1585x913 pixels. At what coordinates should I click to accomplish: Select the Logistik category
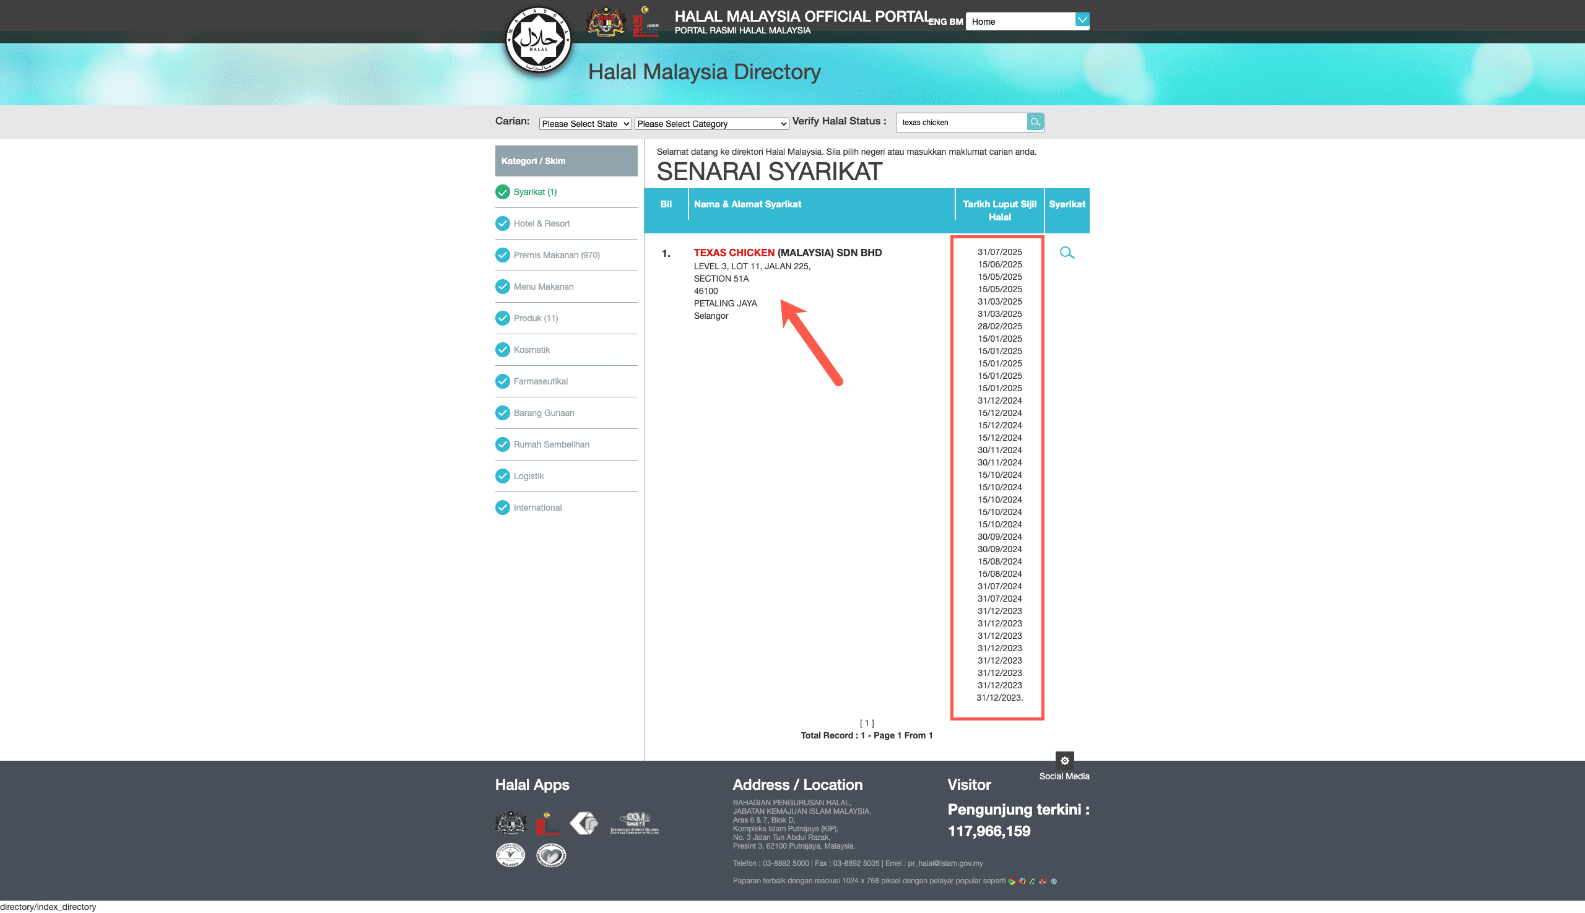[x=528, y=476]
